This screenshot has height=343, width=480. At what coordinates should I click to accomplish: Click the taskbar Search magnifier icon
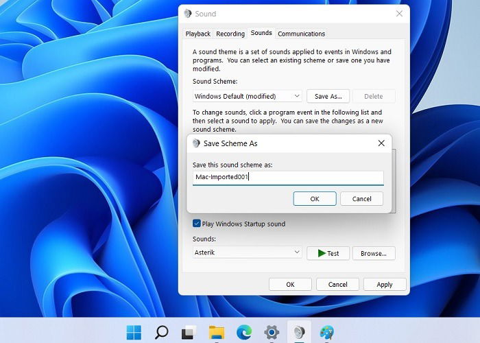point(161,332)
